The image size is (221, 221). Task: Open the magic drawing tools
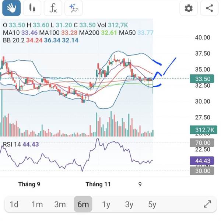click(x=74, y=8)
